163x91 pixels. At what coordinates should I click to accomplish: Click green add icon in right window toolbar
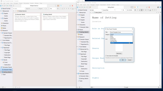point(84,7)
